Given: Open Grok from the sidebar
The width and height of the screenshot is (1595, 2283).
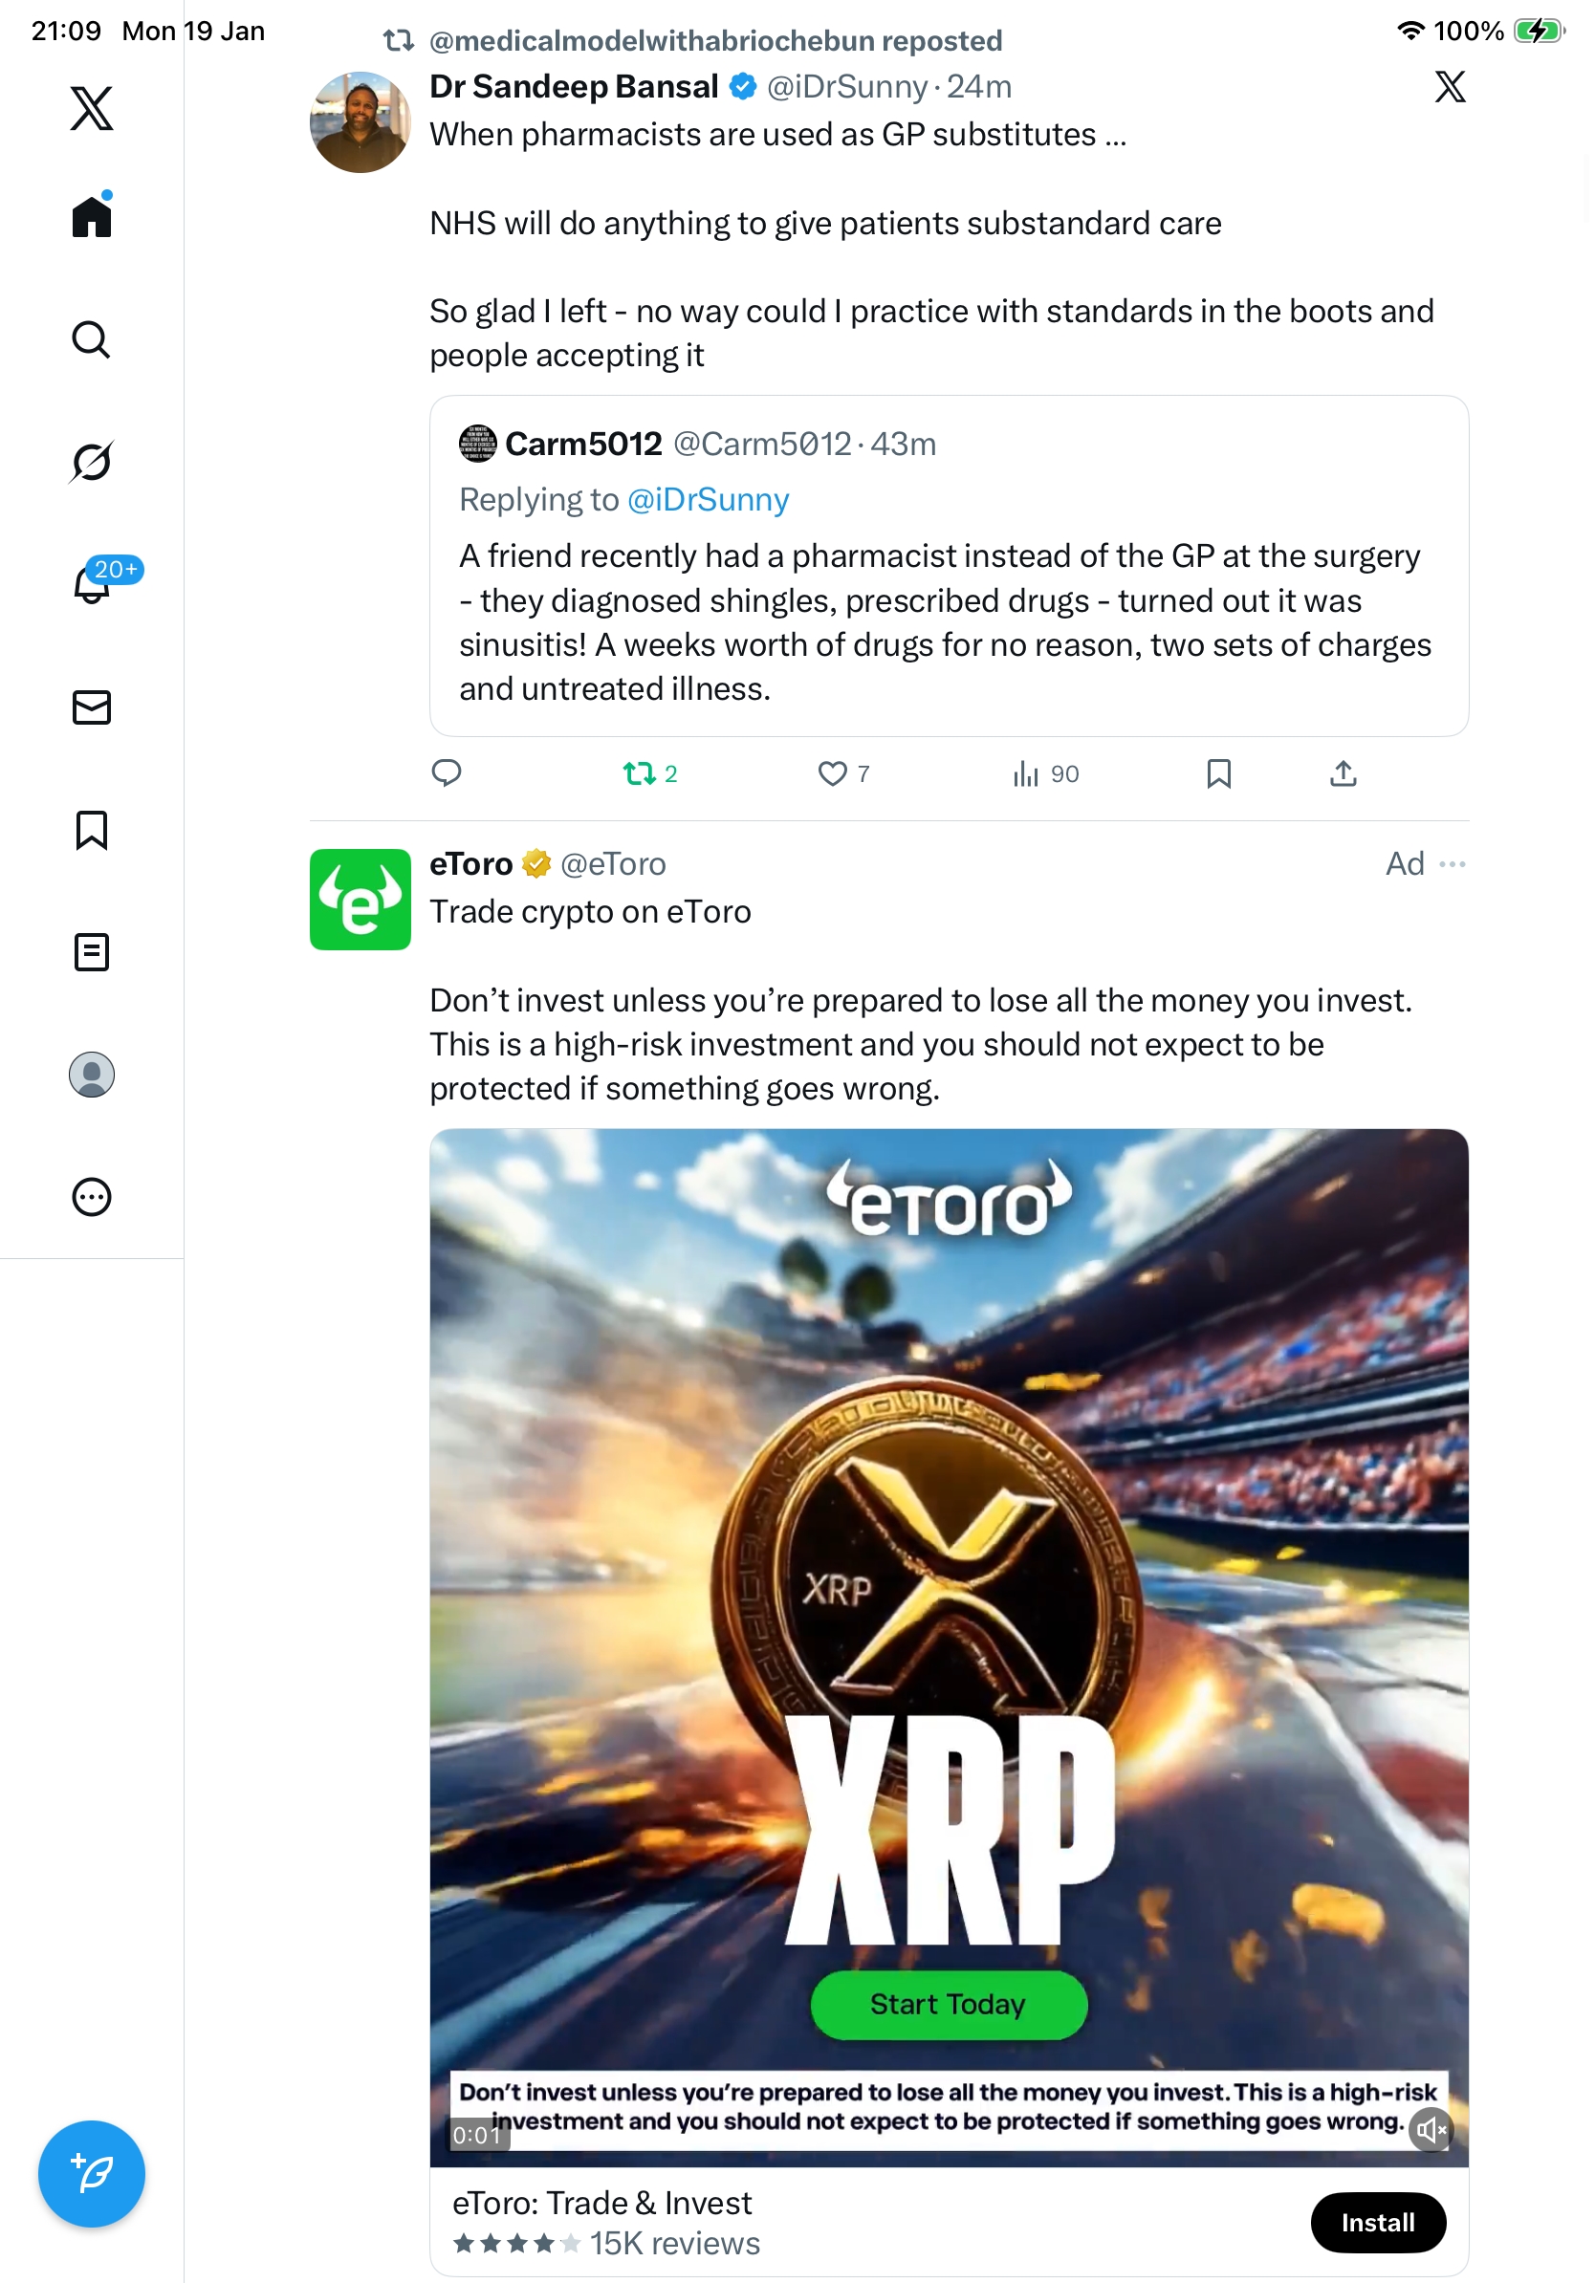Looking at the screenshot, I should pyautogui.click(x=92, y=462).
